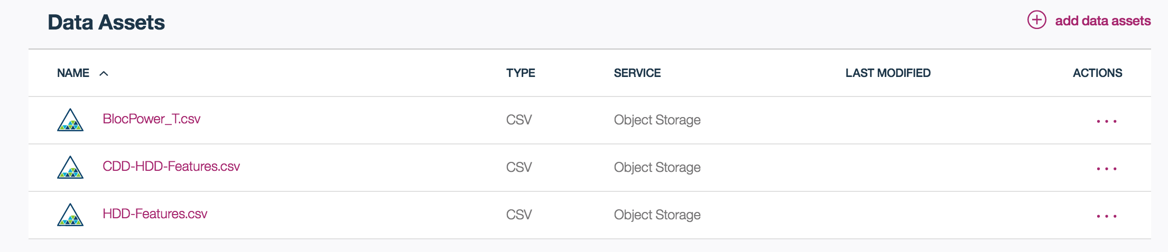Click the ACTIONS column header
The height and width of the screenshot is (252, 1168).
tap(1097, 73)
